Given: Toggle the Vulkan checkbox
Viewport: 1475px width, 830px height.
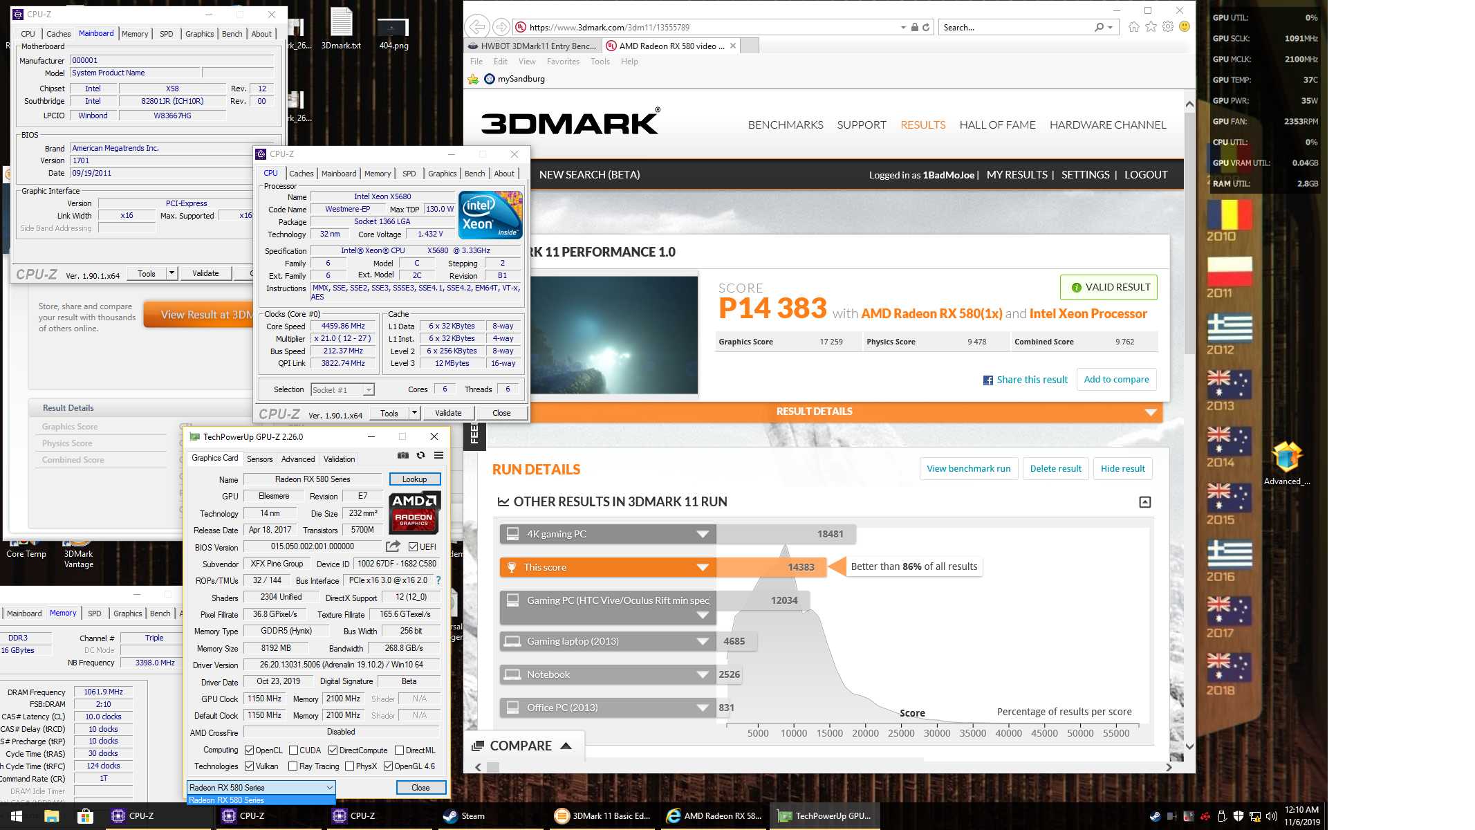Looking at the screenshot, I should point(250,766).
